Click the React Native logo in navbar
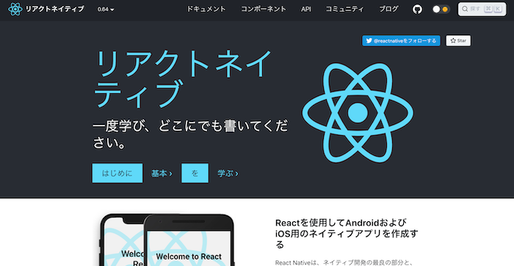This screenshot has height=266, width=514. click(x=15, y=9)
